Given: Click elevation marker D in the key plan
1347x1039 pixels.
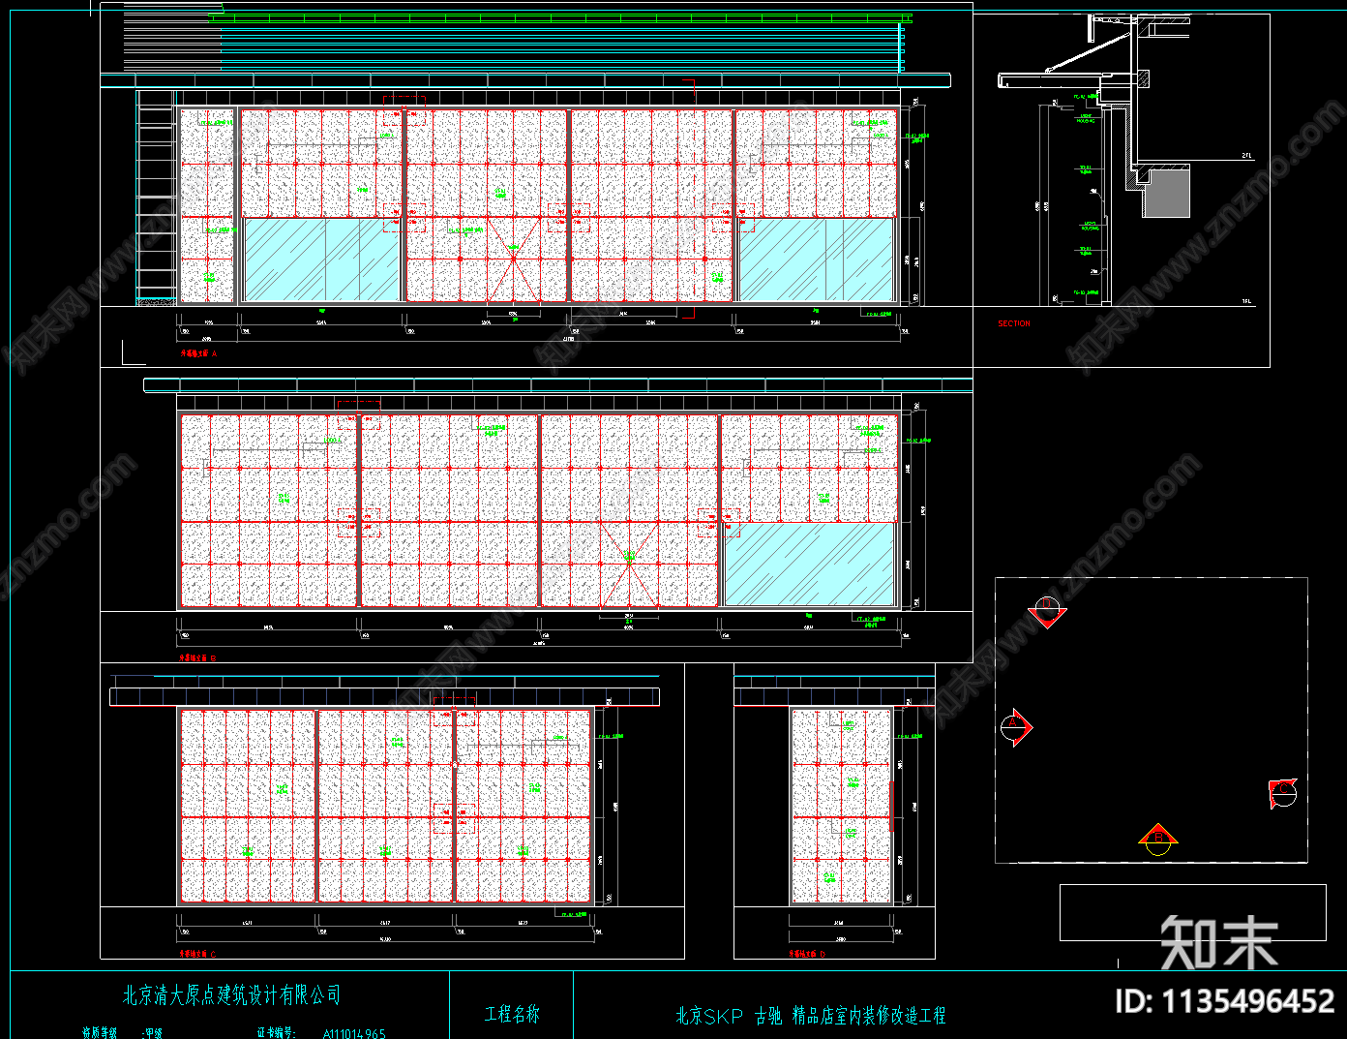Looking at the screenshot, I should point(1046,611).
